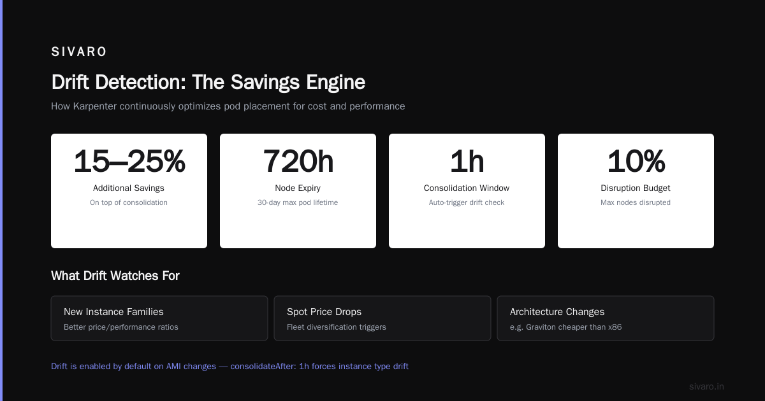This screenshot has height=401, width=765.
Task: Select the Drift Detection slide title
Action: tap(208, 82)
